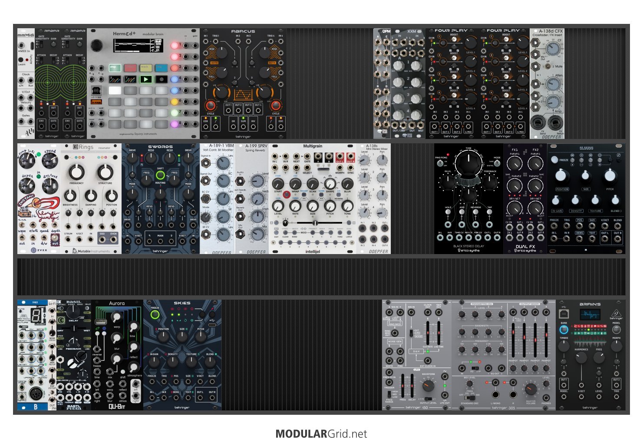
Task: Click the oscilloscope display on Brains
Action: (x=590, y=314)
